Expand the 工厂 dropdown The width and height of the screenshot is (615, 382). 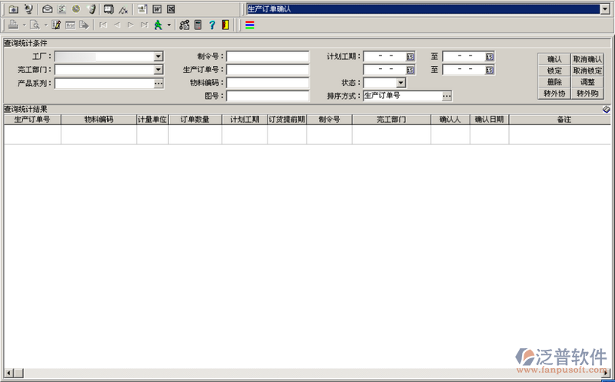(158, 57)
